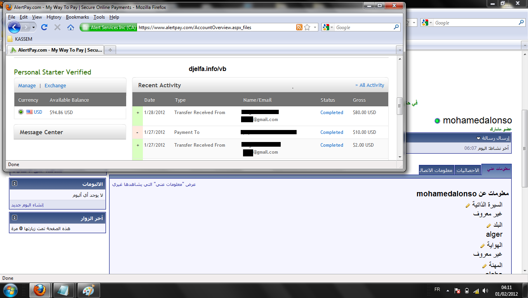The image size is (528, 298).
Task: Click Completed status for $80.00 transfer
Action: point(332,113)
